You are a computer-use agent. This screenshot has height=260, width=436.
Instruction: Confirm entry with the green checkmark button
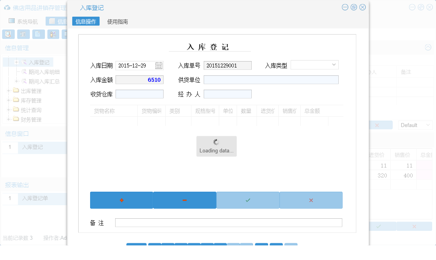point(248,200)
